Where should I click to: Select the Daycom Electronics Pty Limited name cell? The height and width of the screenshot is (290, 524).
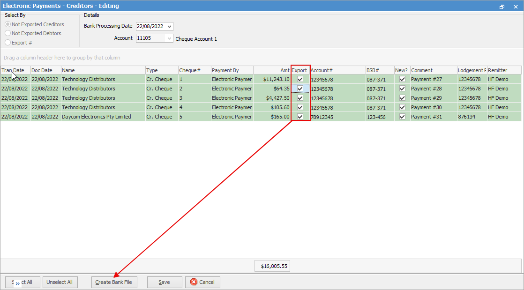[103, 117]
